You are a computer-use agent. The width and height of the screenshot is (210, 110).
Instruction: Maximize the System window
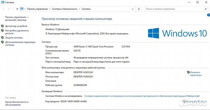(197, 2)
